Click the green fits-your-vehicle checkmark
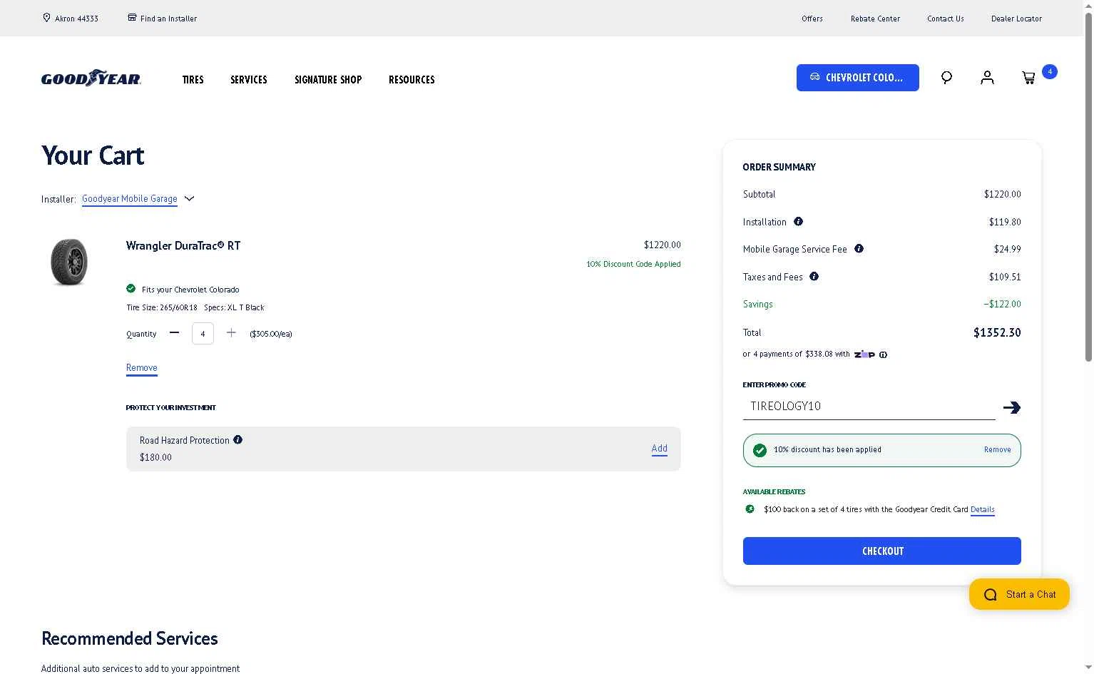 point(131,289)
